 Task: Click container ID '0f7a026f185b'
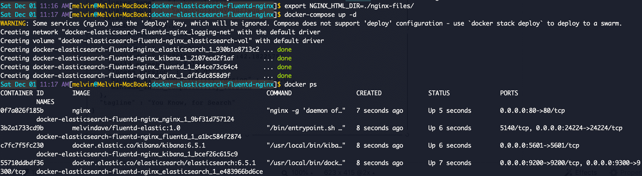coord(22,111)
